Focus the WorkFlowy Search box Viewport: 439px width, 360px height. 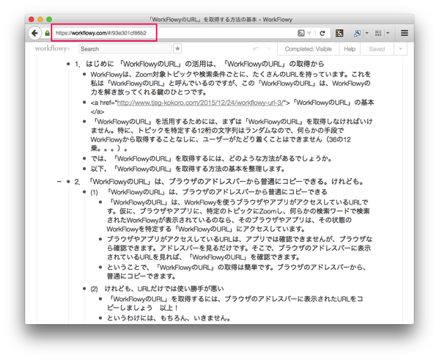(x=125, y=48)
